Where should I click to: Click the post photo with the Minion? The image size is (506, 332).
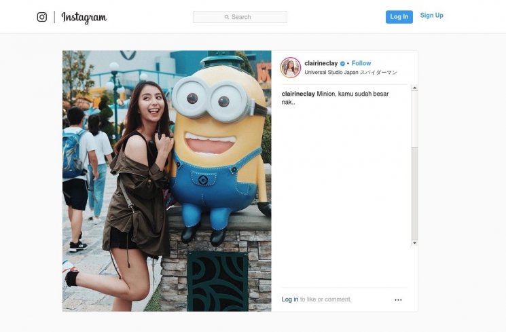[x=167, y=181]
